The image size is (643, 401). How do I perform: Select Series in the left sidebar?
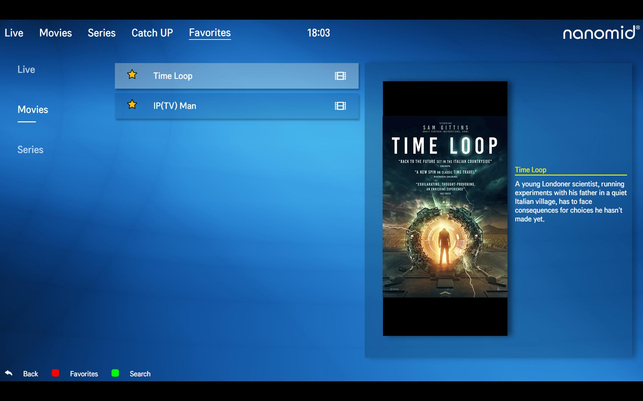[x=30, y=150]
